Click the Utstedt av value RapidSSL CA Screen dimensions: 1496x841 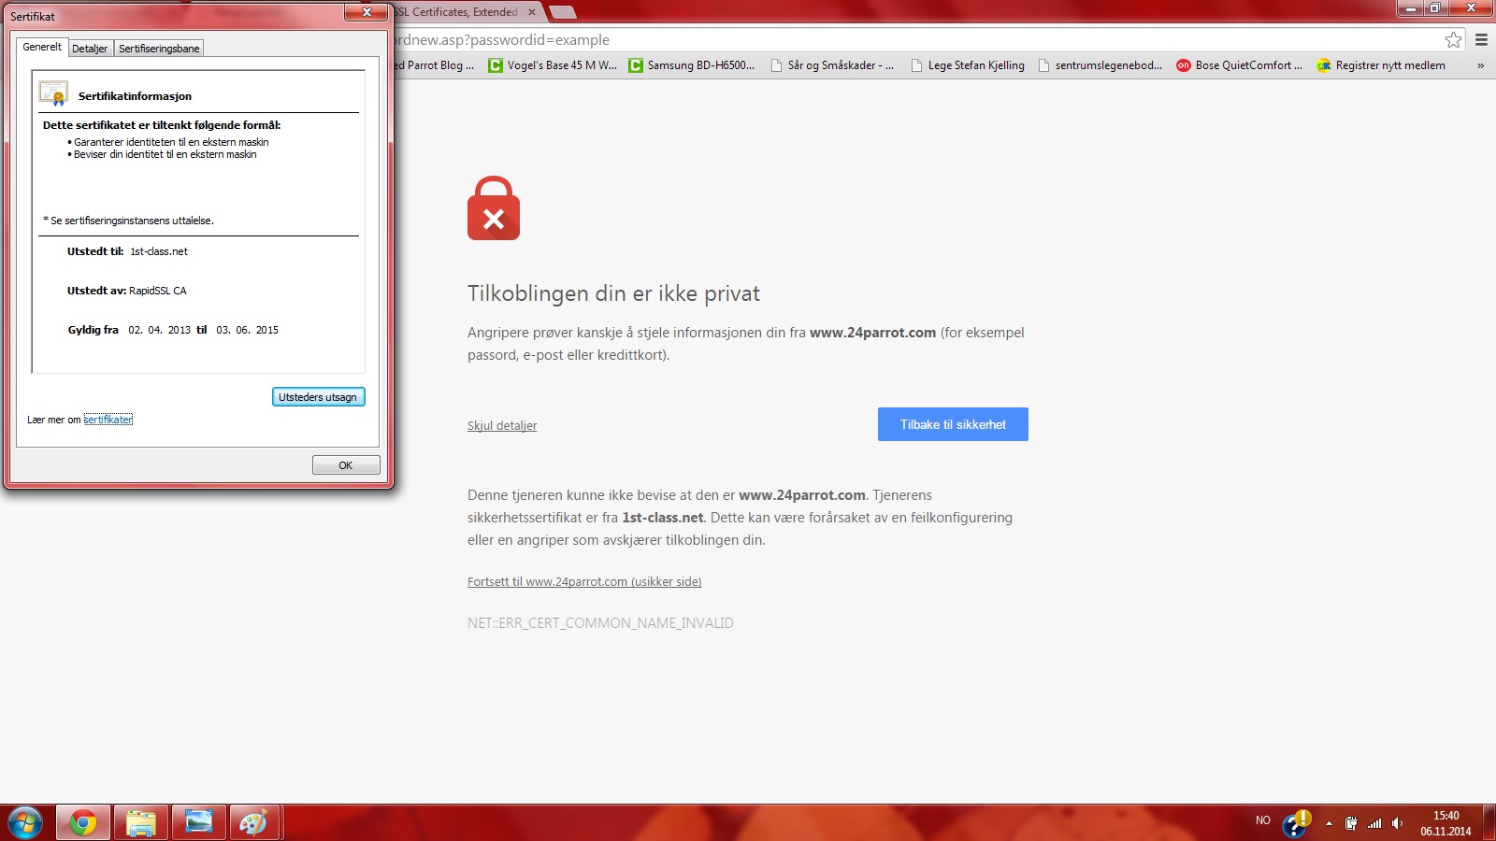click(x=157, y=291)
